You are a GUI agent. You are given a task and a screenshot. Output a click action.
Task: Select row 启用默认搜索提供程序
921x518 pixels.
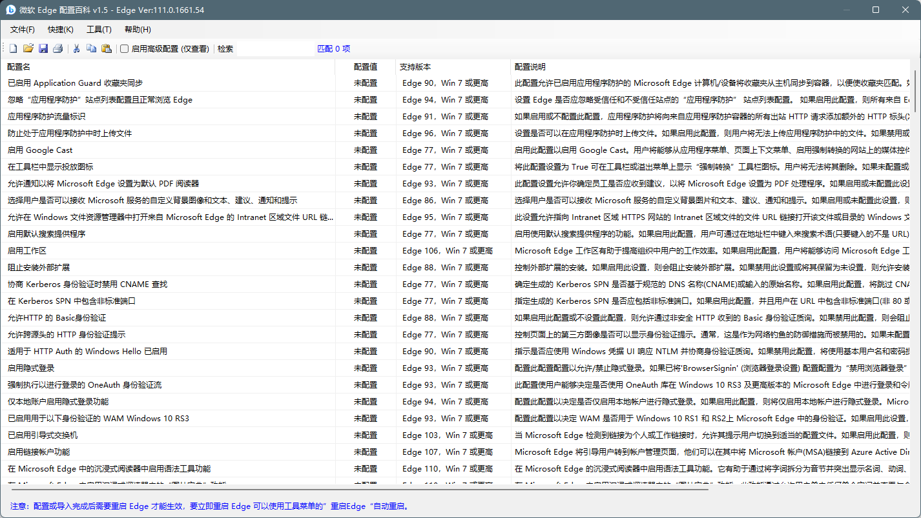coord(457,234)
